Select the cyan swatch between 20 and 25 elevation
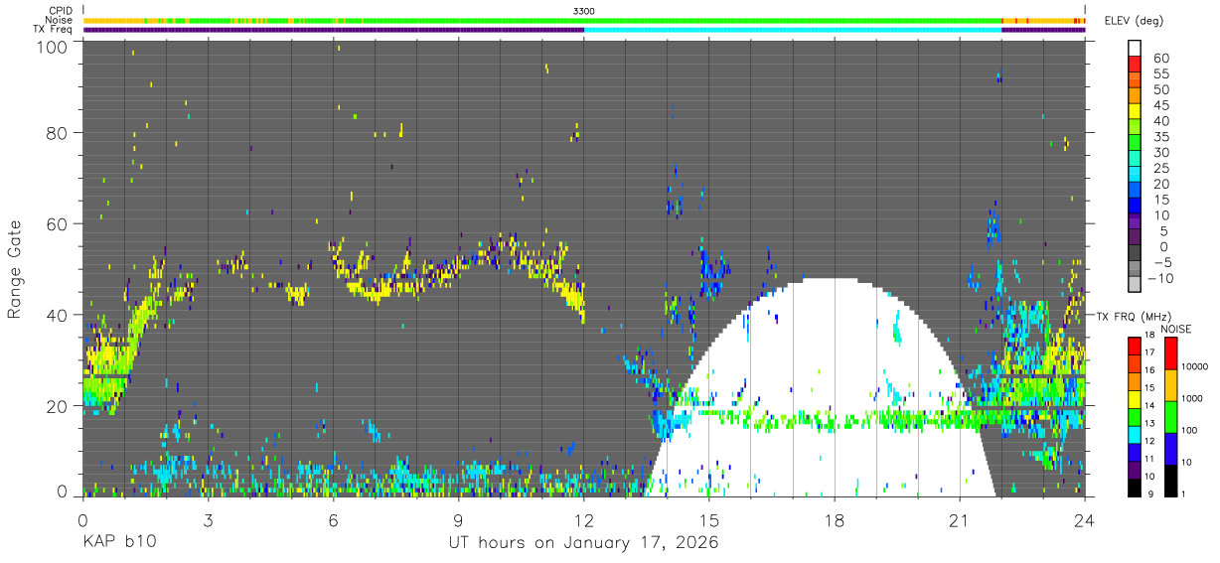Viewport: 1220px width, 563px height. click(1136, 176)
